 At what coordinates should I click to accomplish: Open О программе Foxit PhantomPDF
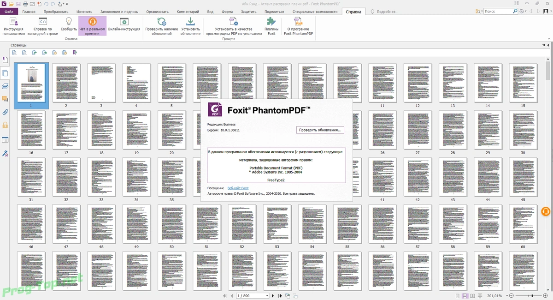pos(298,26)
